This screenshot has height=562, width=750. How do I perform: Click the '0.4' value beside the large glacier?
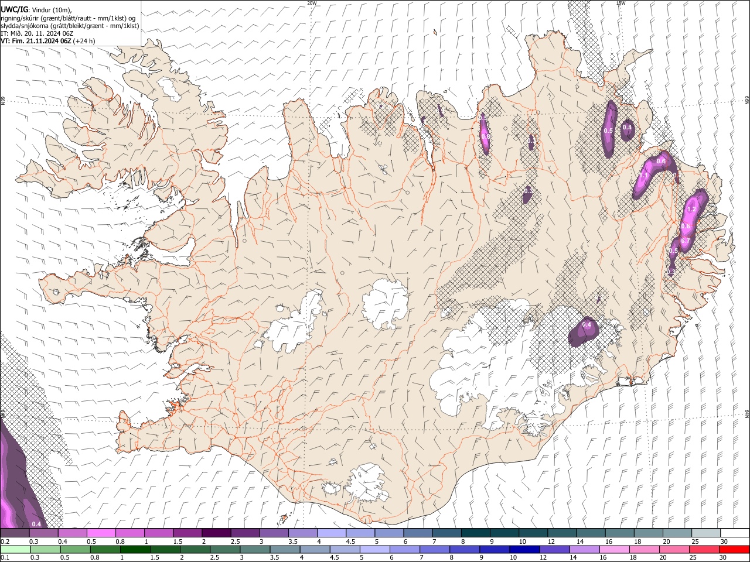[x=587, y=325]
